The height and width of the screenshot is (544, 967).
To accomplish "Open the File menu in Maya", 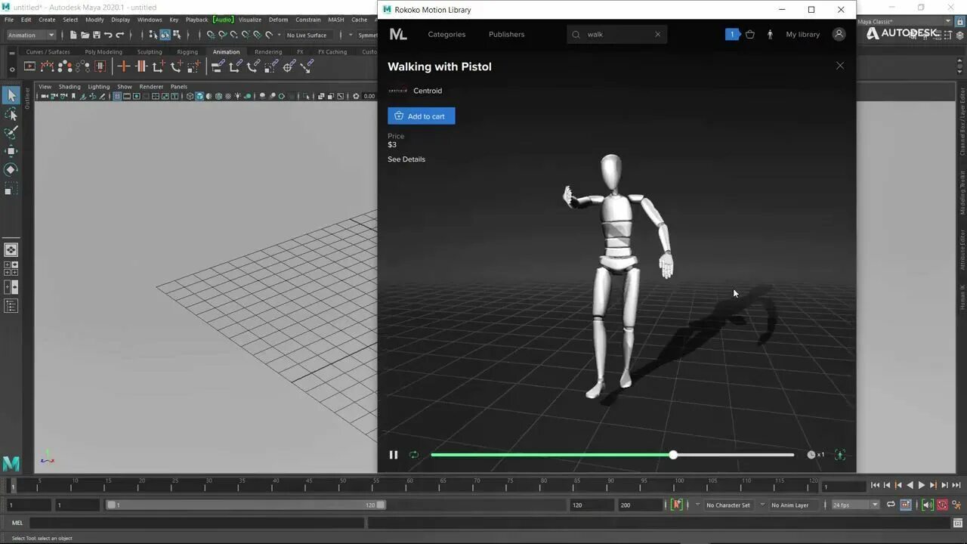I will pos(8,20).
